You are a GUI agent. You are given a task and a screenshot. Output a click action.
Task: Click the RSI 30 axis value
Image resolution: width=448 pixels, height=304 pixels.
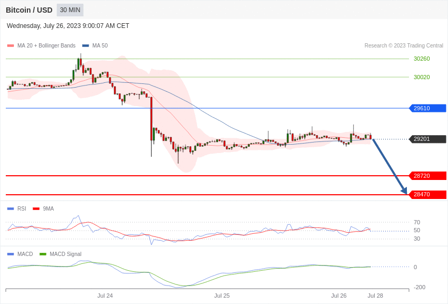(x=417, y=239)
